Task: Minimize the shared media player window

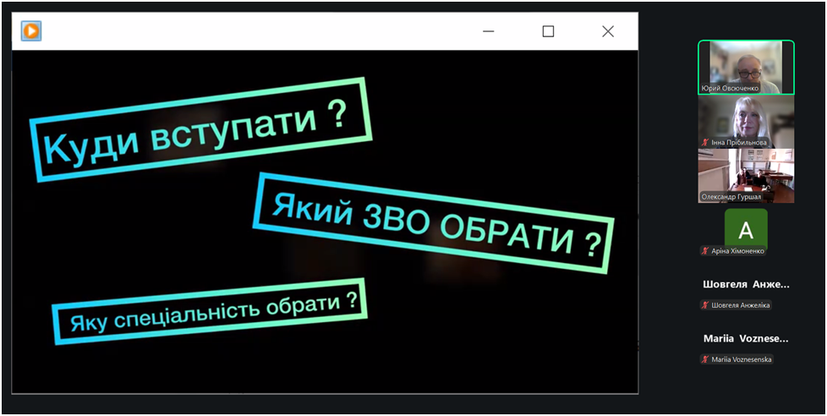Action: 489,31
